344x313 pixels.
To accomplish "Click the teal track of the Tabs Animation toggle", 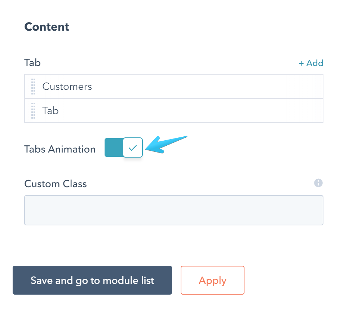I will [113, 147].
